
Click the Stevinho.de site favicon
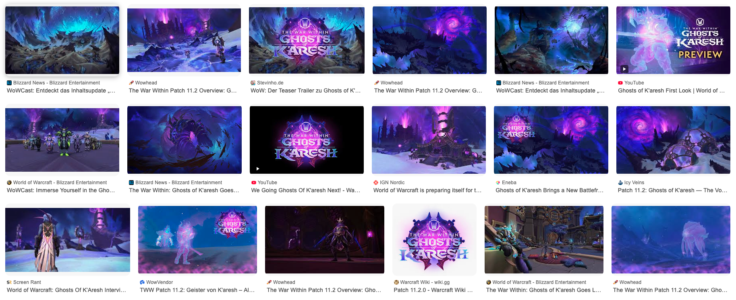pos(253,83)
